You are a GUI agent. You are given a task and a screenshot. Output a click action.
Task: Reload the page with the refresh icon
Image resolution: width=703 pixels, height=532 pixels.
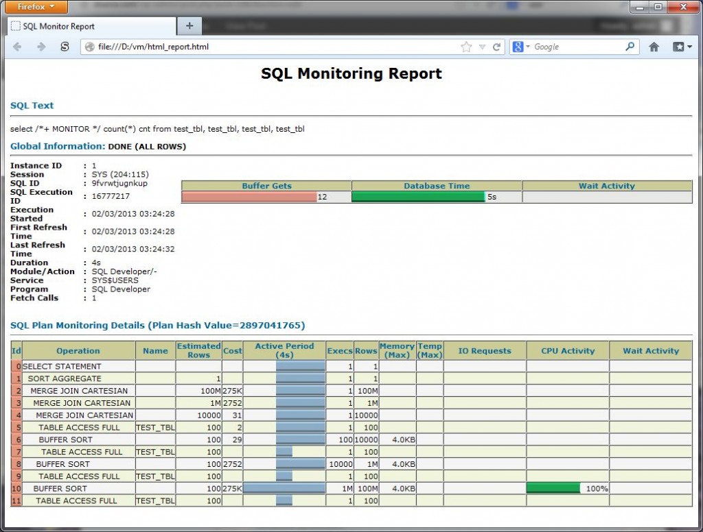pos(496,47)
